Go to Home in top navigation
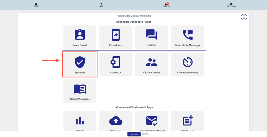Viewport: 267px width, 137px height. tap(36, 5)
